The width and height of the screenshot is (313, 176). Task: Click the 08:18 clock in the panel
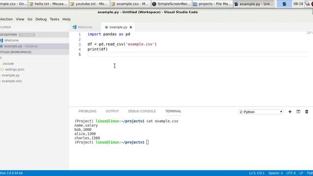(x=298, y=4)
